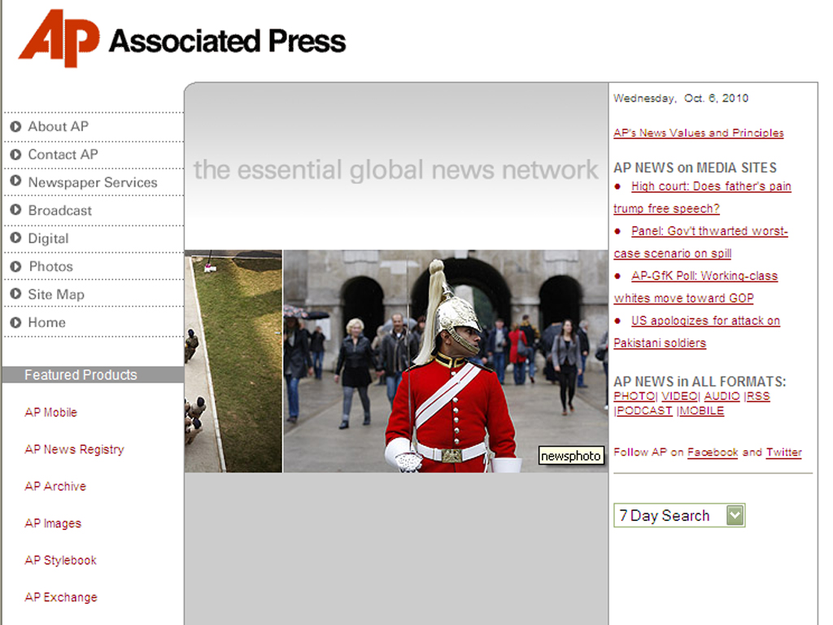Select the Broadcast menu item
This screenshot has width=833, height=625.
click(59, 211)
